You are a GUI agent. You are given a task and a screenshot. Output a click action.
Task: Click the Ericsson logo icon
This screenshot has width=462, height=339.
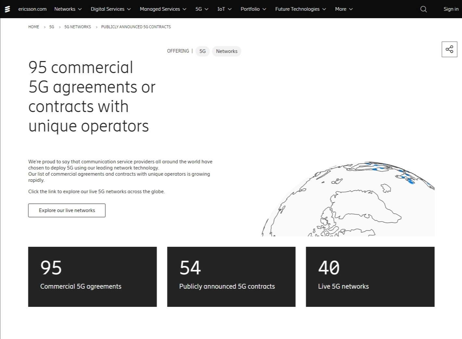click(7, 9)
